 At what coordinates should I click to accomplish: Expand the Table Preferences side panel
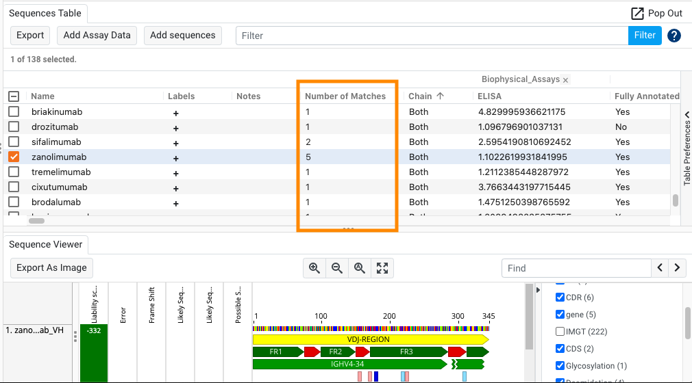point(687,148)
